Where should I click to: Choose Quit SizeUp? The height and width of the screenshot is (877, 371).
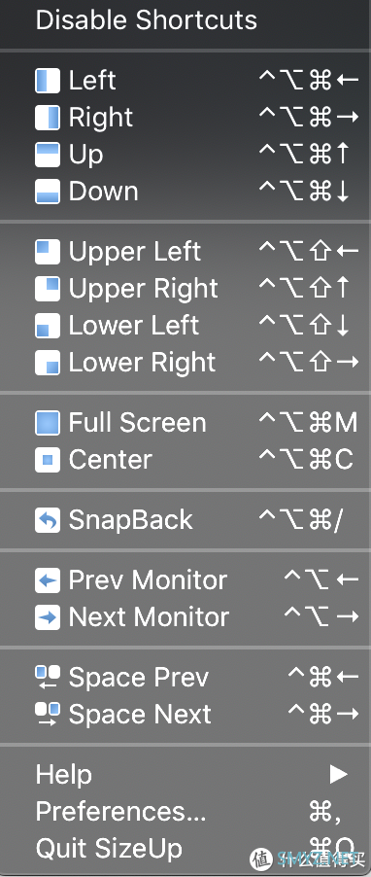[x=185, y=849]
